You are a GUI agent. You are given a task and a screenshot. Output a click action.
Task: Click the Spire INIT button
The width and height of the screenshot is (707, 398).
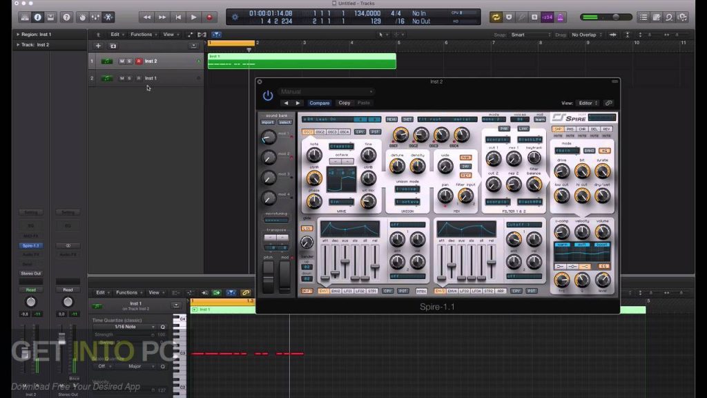click(x=407, y=119)
